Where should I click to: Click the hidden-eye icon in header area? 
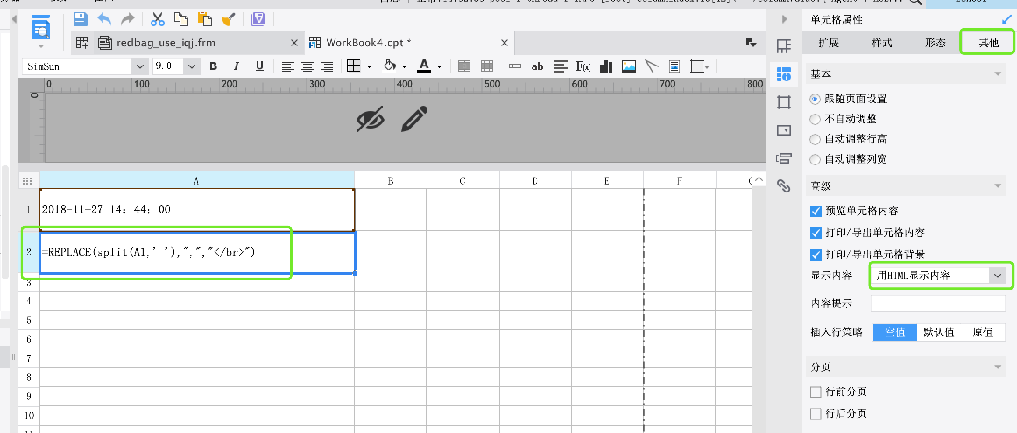[x=370, y=119]
